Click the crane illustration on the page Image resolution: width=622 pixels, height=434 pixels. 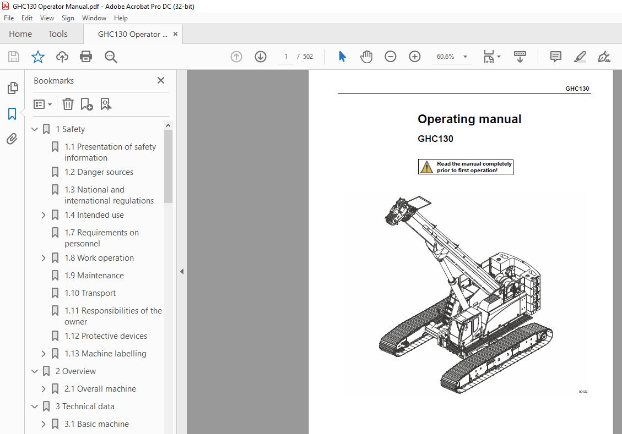pos(466,294)
